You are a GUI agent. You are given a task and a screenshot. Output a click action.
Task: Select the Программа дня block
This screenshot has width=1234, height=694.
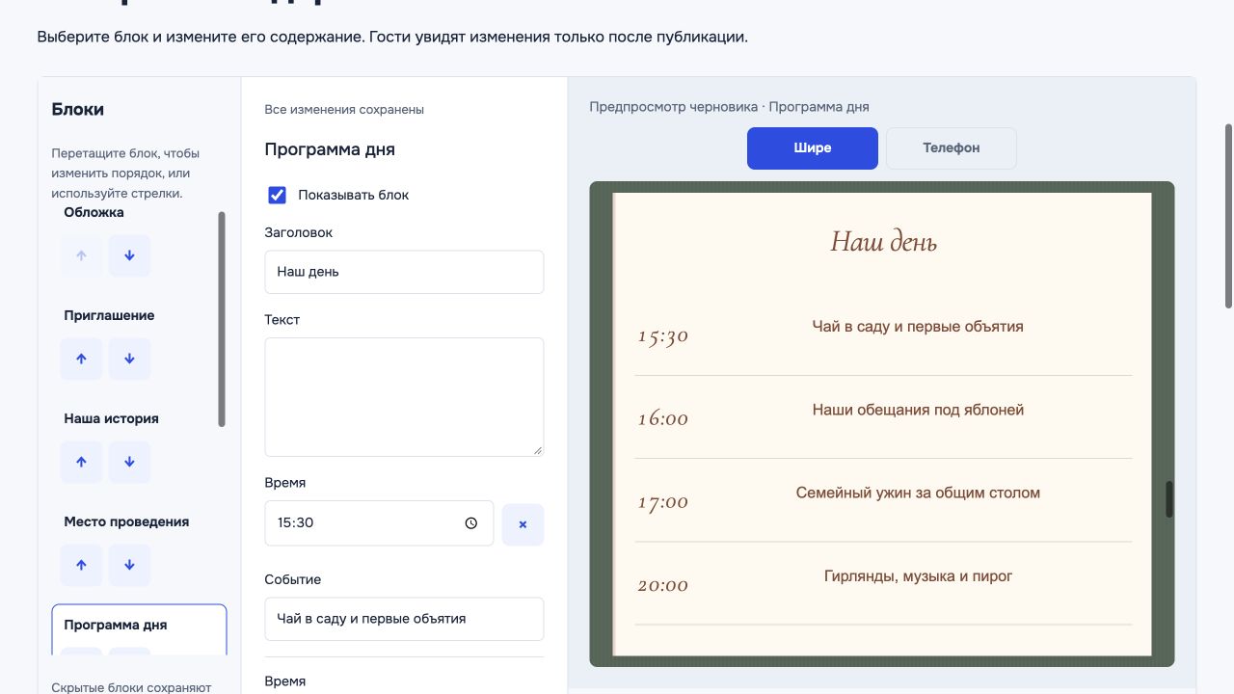(116, 625)
